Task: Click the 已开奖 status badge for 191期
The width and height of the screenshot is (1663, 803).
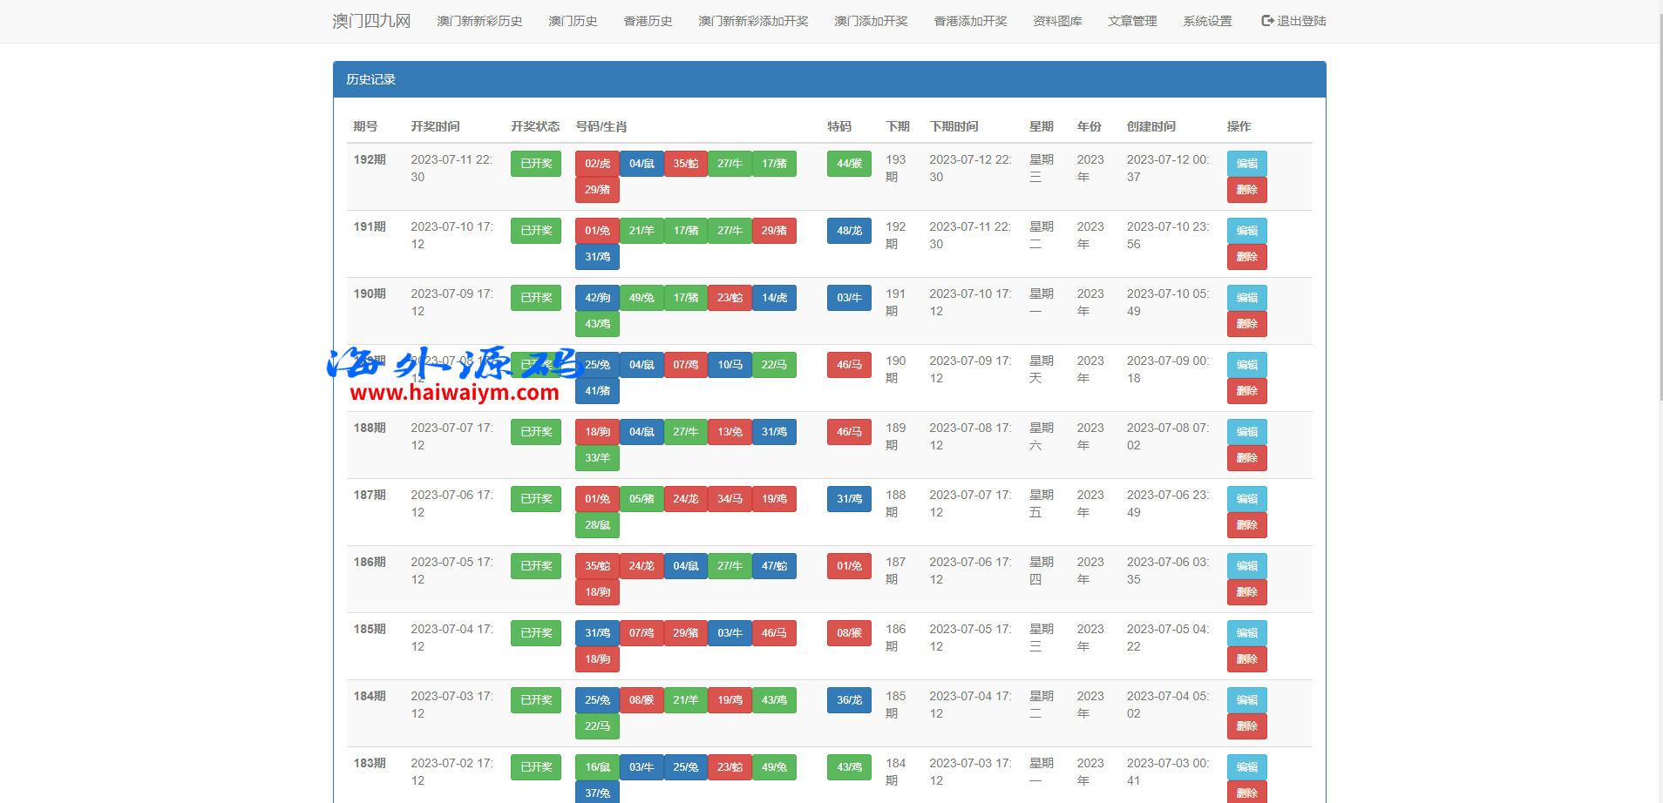Action: 536,231
